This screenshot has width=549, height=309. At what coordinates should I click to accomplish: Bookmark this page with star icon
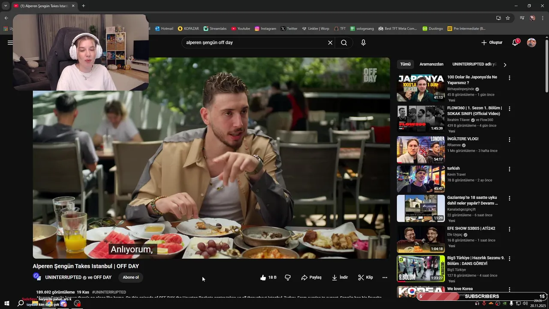click(508, 18)
